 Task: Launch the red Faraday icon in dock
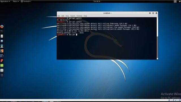click(x=2, y=61)
